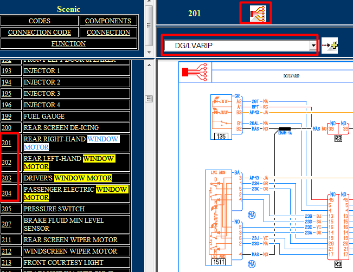Select BRAKE FLUID MIN LEVEL SENSOR text
The width and height of the screenshot is (353, 272).
pyautogui.click(x=64, y=224)
